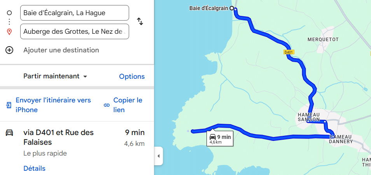Open the Partir maintenant dropdown

click(x=55, y=76)
